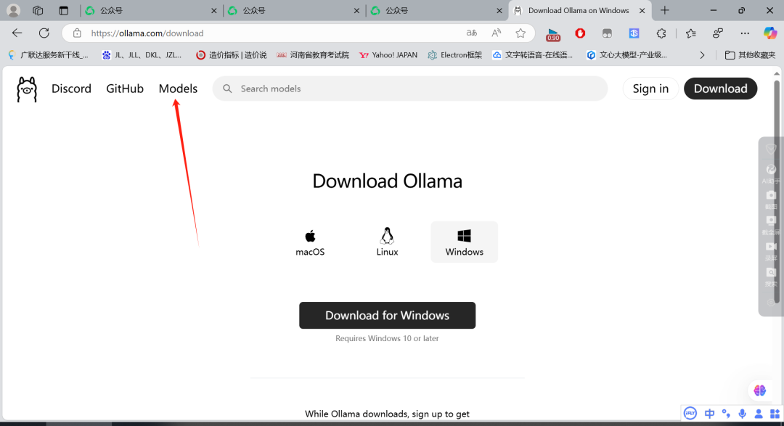784x426 pixels.
Task: Go to the Models page
Action: 178,89
